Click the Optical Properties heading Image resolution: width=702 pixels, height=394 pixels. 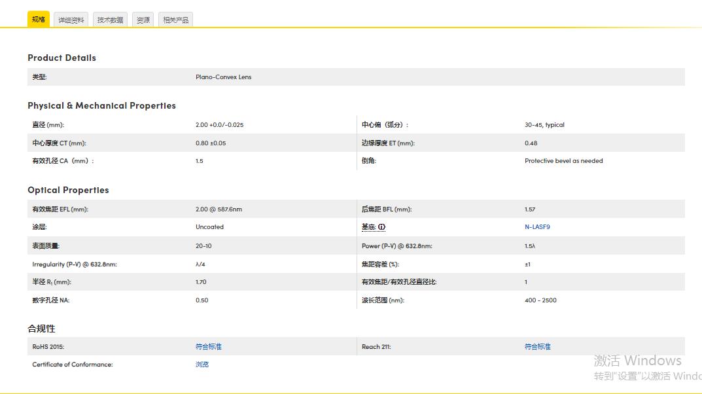[x=68, y=190]
